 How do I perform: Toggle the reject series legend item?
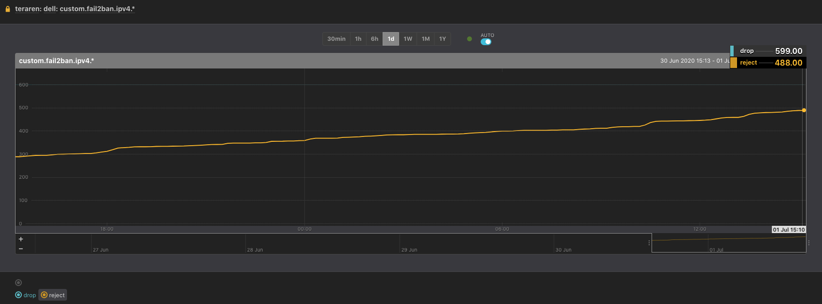coord(53,295)
